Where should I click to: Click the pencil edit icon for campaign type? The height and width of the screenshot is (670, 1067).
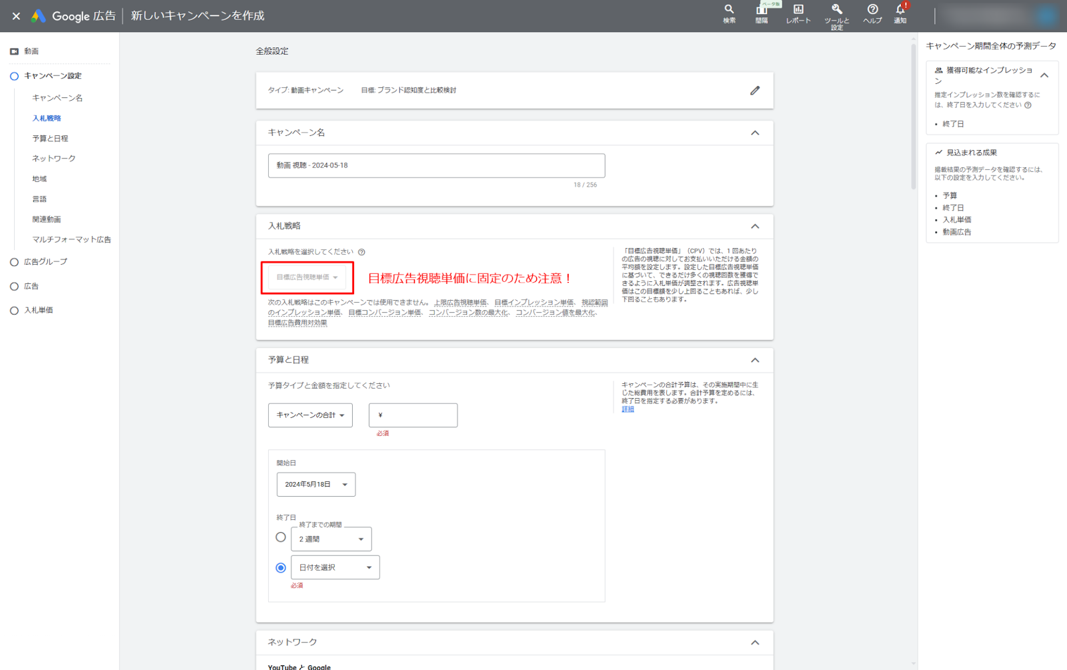tap(755, 90)
